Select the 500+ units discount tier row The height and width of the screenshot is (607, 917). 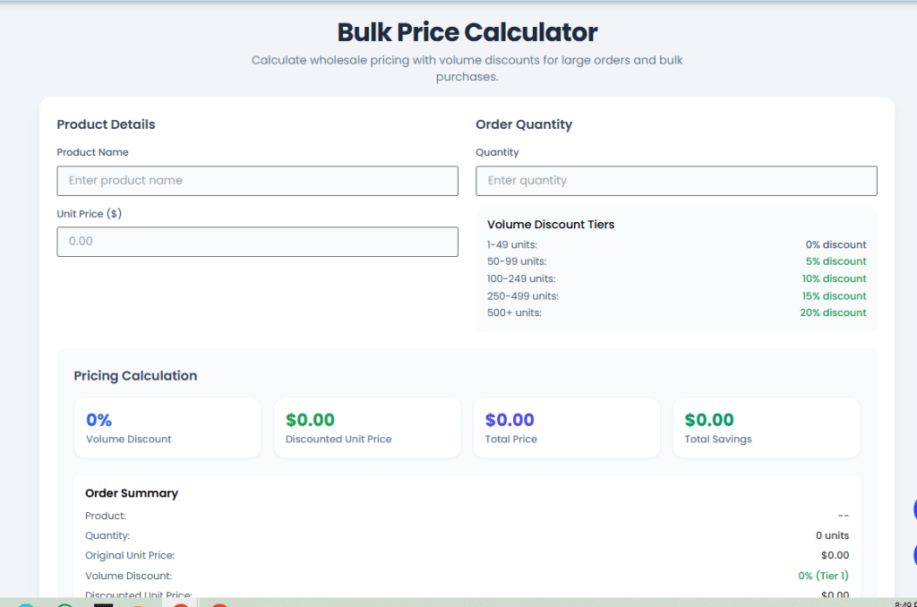[x=676, y=312]
